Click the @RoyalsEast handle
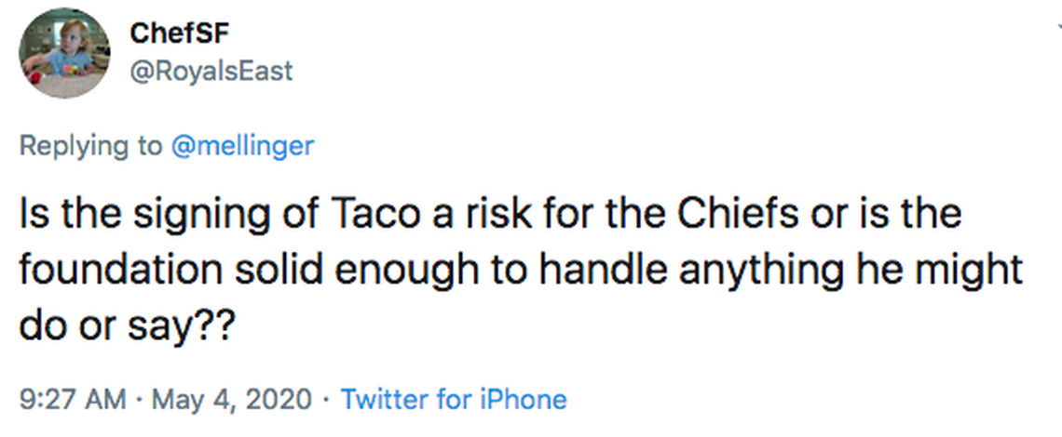1062x437 pixels. pos(211,70)
